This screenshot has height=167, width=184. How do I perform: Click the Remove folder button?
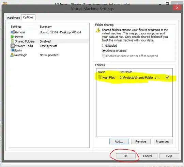click(141, 141)
